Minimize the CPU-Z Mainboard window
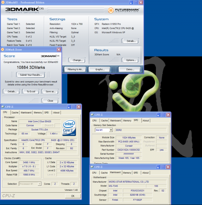202x205 pixels. coord(158,167)
